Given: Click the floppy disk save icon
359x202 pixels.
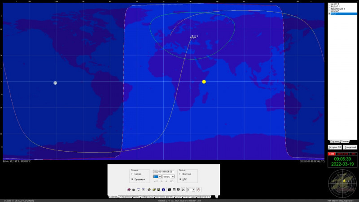Looking at the screenshot, I should [x=159, y=190].
